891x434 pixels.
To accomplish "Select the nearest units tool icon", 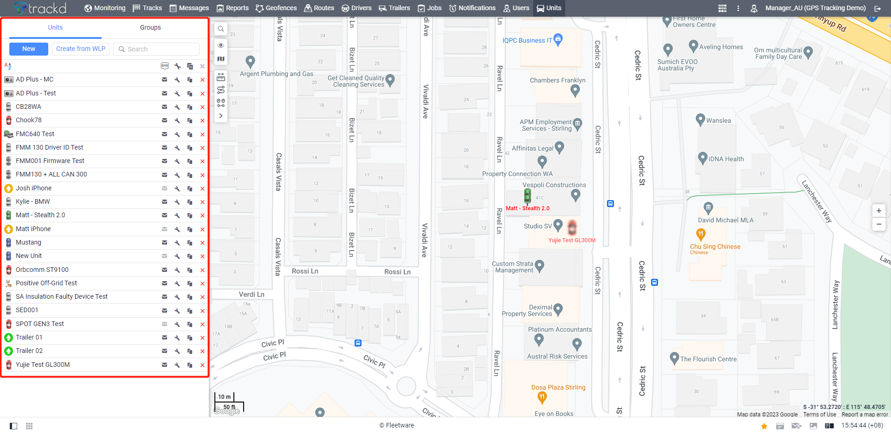I will point(221,103).
